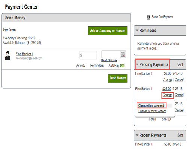
Task: Select Change this payment menu option
Action: tap(151, 105)
